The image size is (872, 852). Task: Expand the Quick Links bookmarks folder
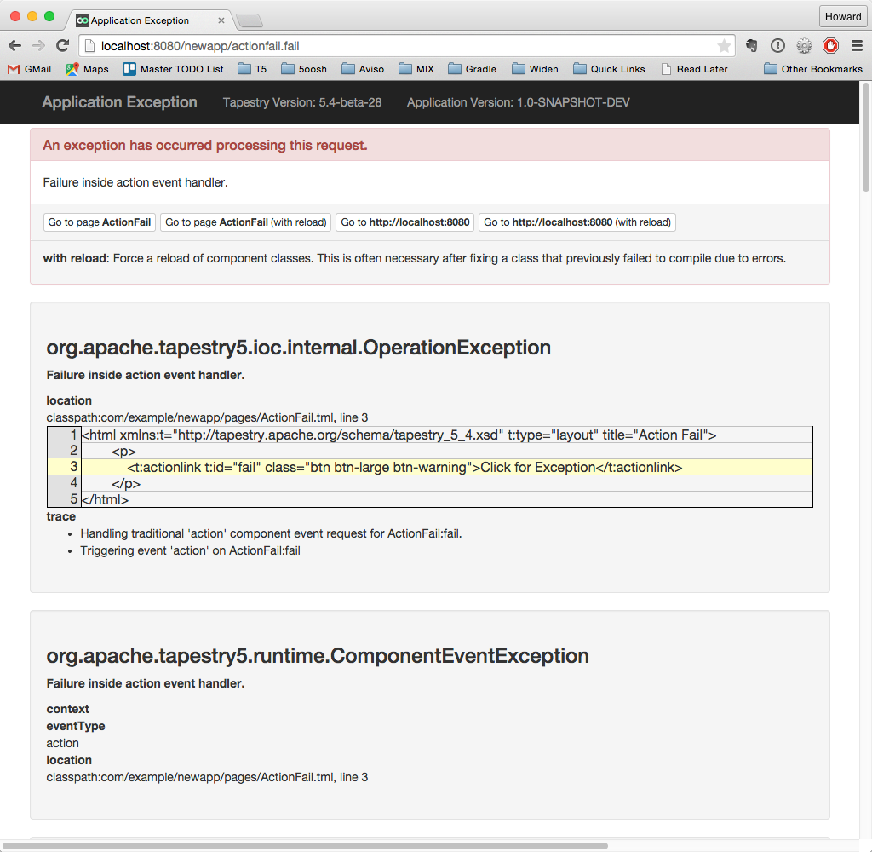click(x=609, y=69)
